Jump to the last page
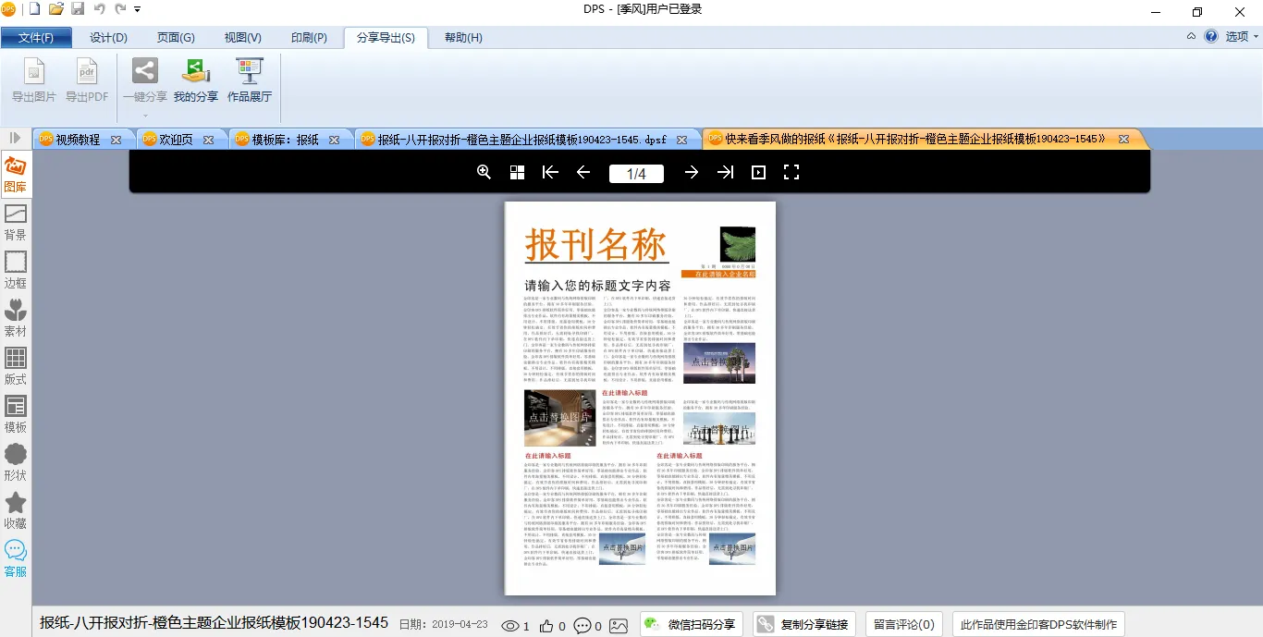Screen dimensions: 1263x637 pos(725,173)
